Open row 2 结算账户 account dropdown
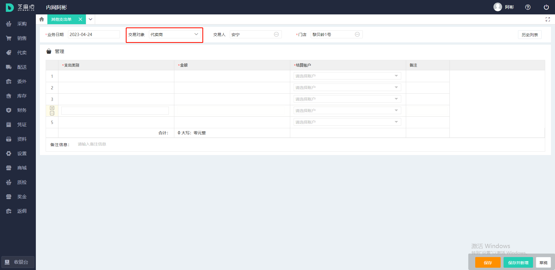The image size is (555, 270). pyautogui.click(x=347, y=87)
